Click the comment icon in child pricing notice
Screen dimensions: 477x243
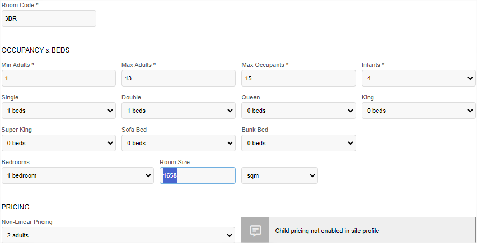point(255,231)
